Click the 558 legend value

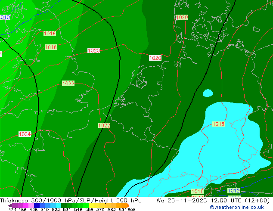point(89,209)
